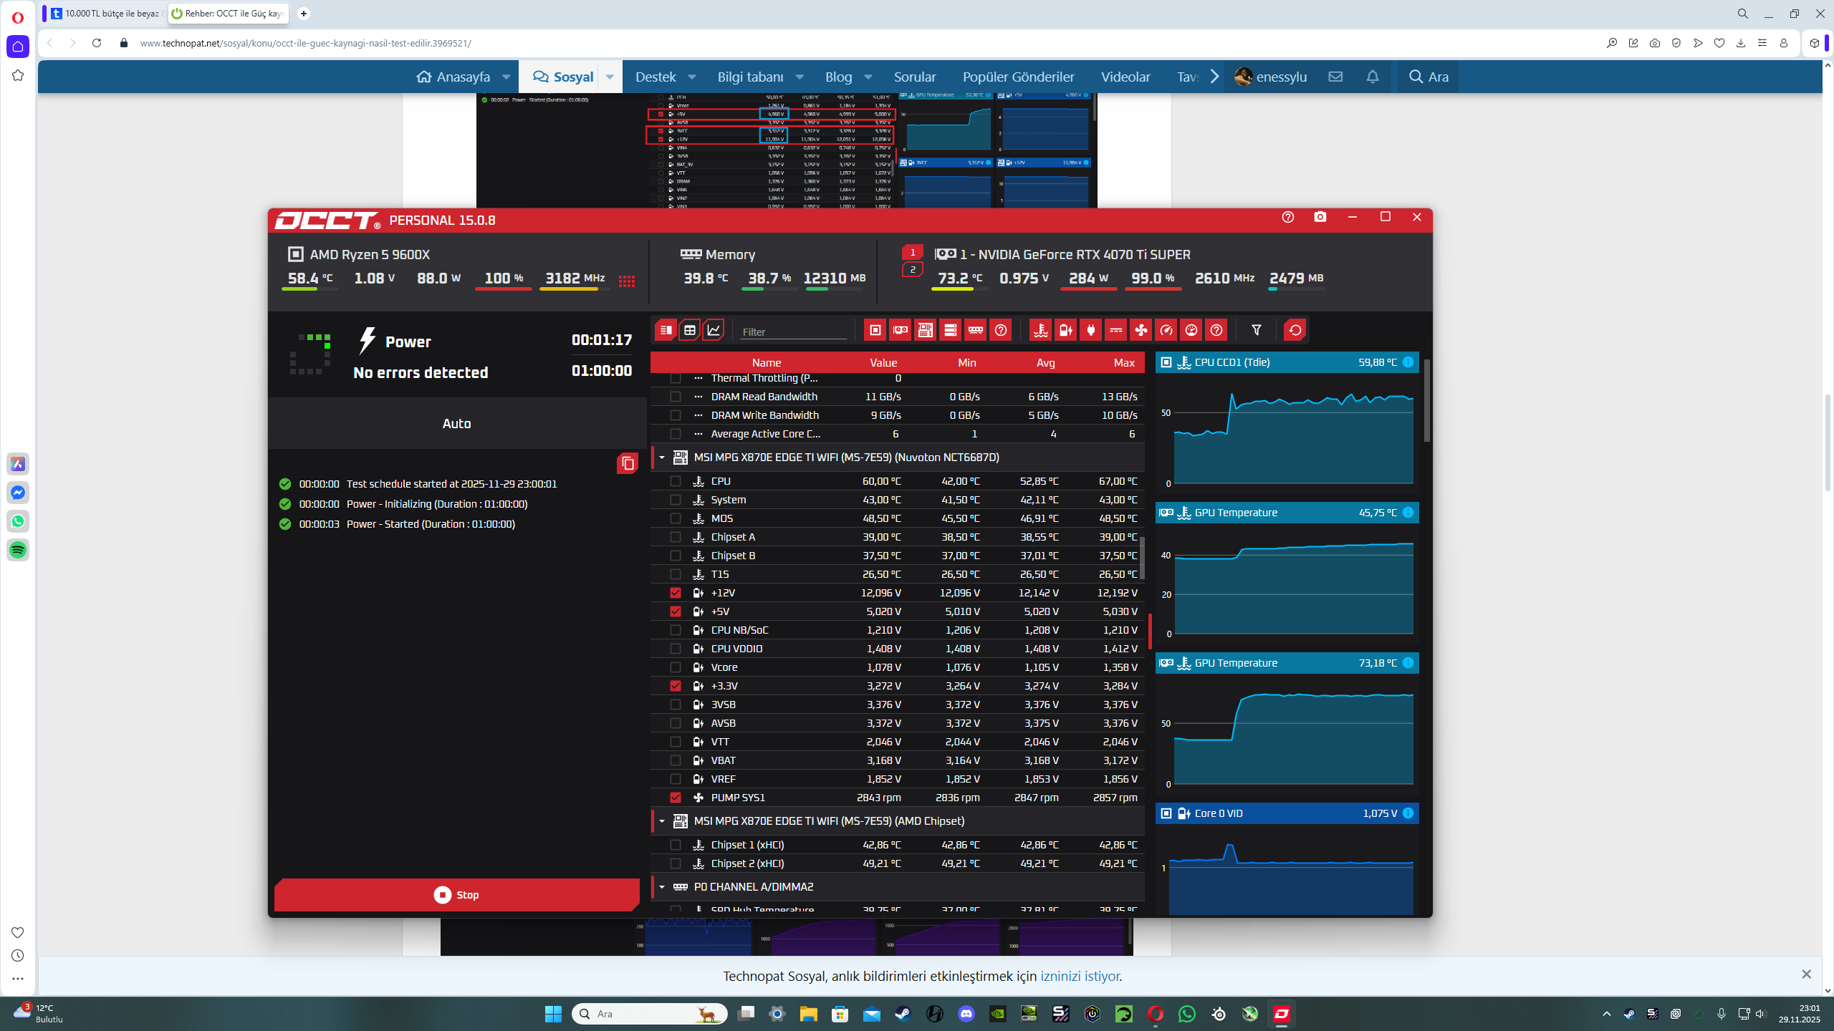Viewport: 1834px width, 1031px height.
Task: Go to Sorular in the Technopat menu
Action: pyautogui.click(x=915, y=77)
